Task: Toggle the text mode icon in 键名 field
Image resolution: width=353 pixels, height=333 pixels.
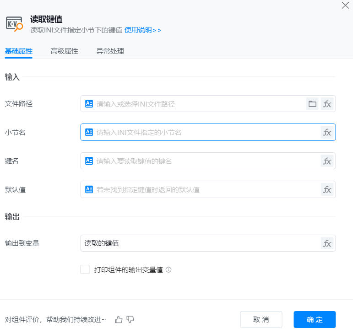Action: tap(89, 161)
